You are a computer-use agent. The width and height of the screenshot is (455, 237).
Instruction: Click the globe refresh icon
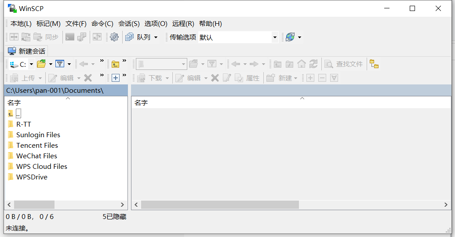(x=290, y=37)
